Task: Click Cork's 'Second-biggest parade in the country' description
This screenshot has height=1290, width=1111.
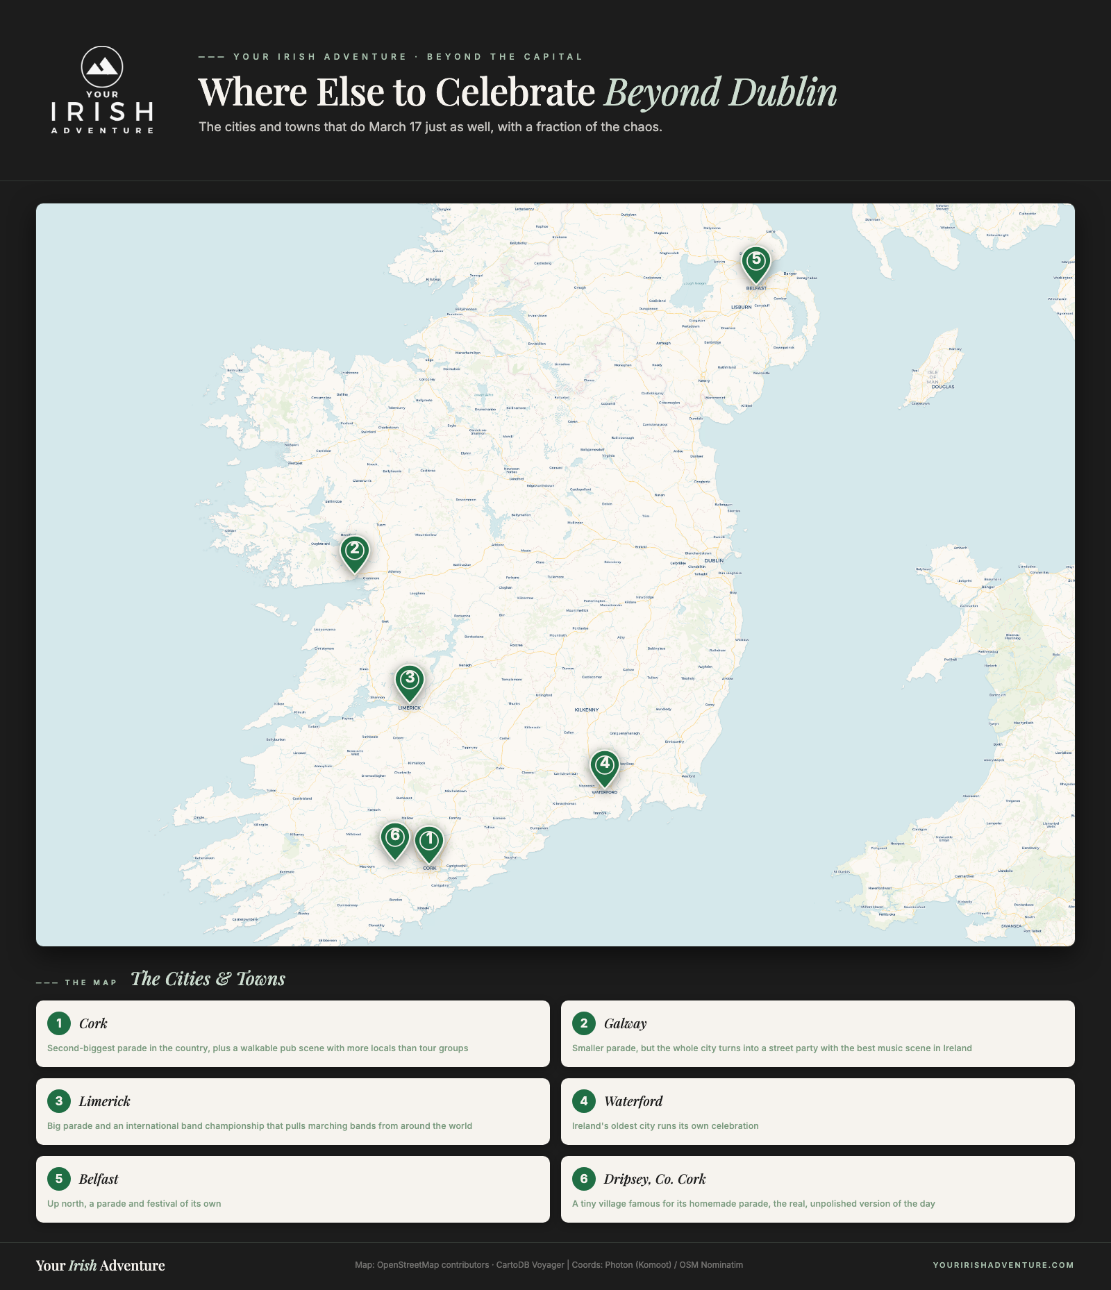Action: point(258,1048)
